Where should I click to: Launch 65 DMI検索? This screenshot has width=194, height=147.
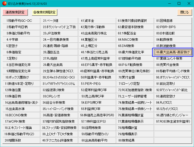point(135,46)
